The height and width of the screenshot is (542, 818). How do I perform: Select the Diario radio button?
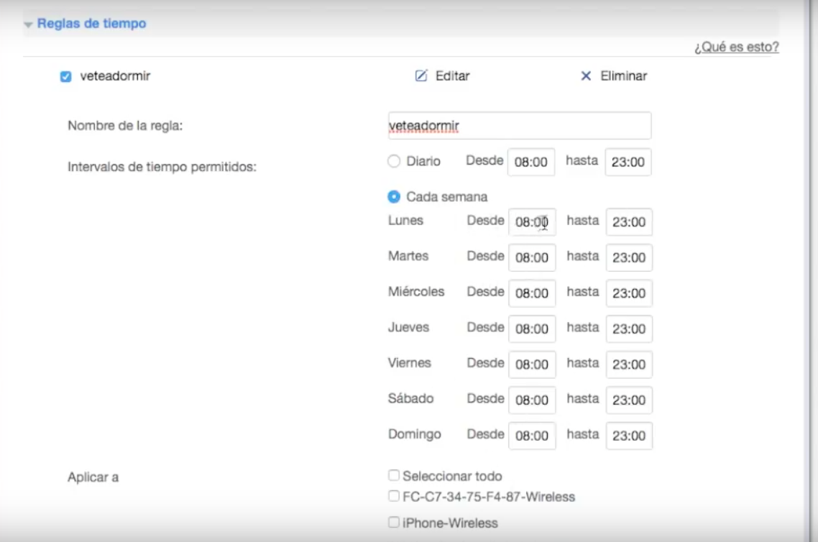click(393, 161)
